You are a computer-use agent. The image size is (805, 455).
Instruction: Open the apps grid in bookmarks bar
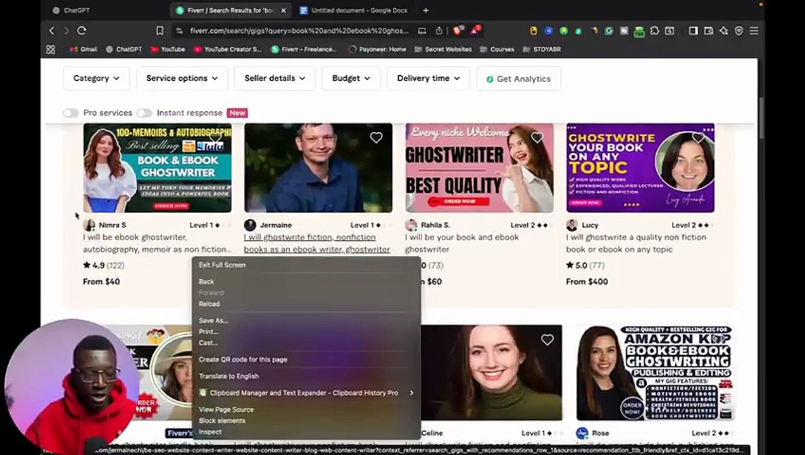51,49
